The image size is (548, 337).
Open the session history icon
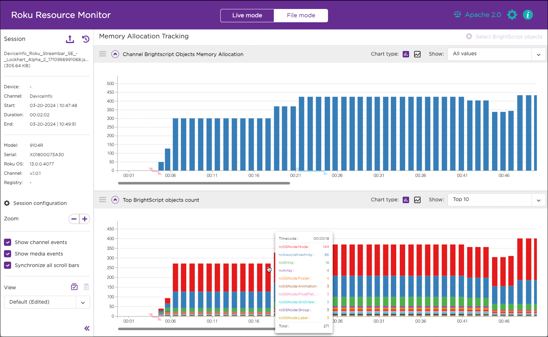pos(86,39)
